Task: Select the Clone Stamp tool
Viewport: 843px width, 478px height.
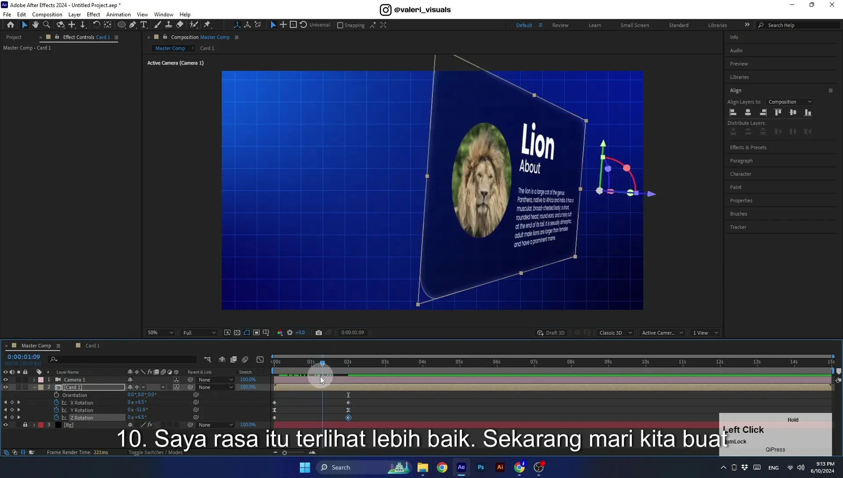Action: [168, 25]
